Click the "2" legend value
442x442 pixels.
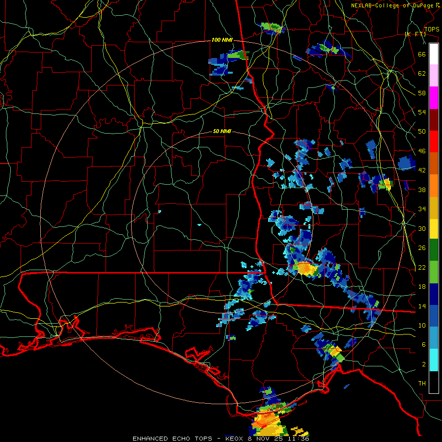(x=424, y=364)
